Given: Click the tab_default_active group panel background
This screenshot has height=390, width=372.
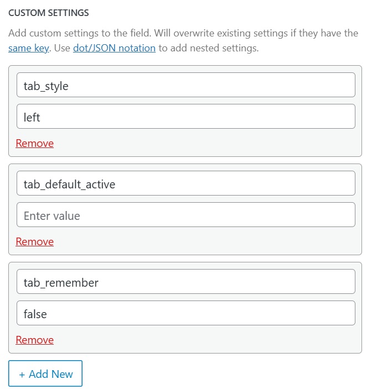Looking at the screenshot, I should pyautogui.click(x=199, y=243).
